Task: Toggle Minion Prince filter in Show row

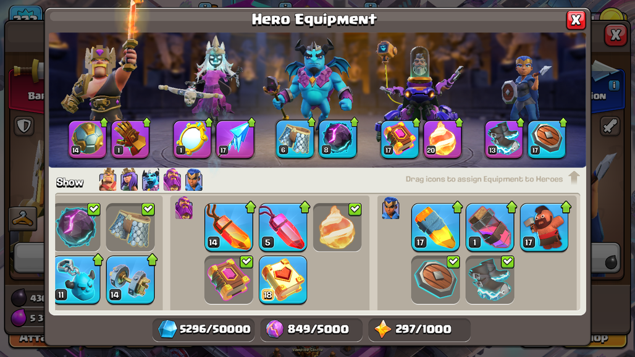Action: click(151, 180)
